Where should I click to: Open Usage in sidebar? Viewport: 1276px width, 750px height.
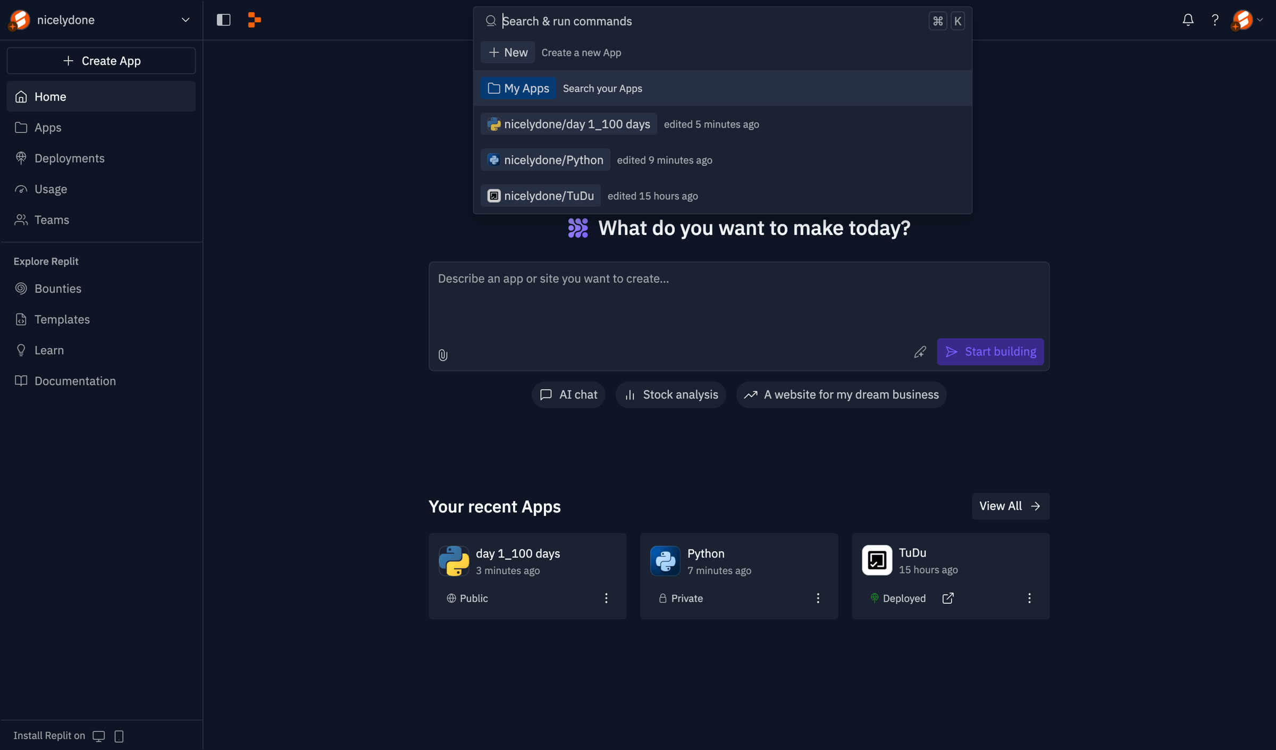[x=101, y=189]
